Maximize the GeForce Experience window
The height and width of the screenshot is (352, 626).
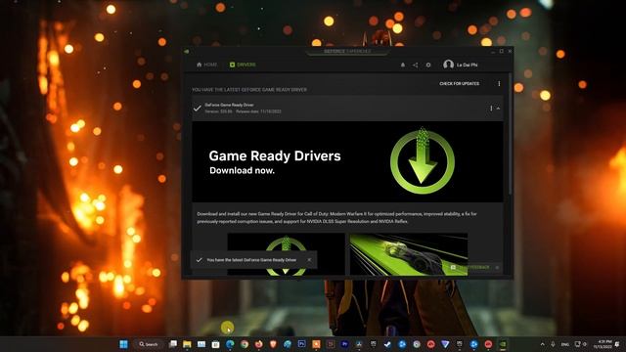[x=502, y=51]
